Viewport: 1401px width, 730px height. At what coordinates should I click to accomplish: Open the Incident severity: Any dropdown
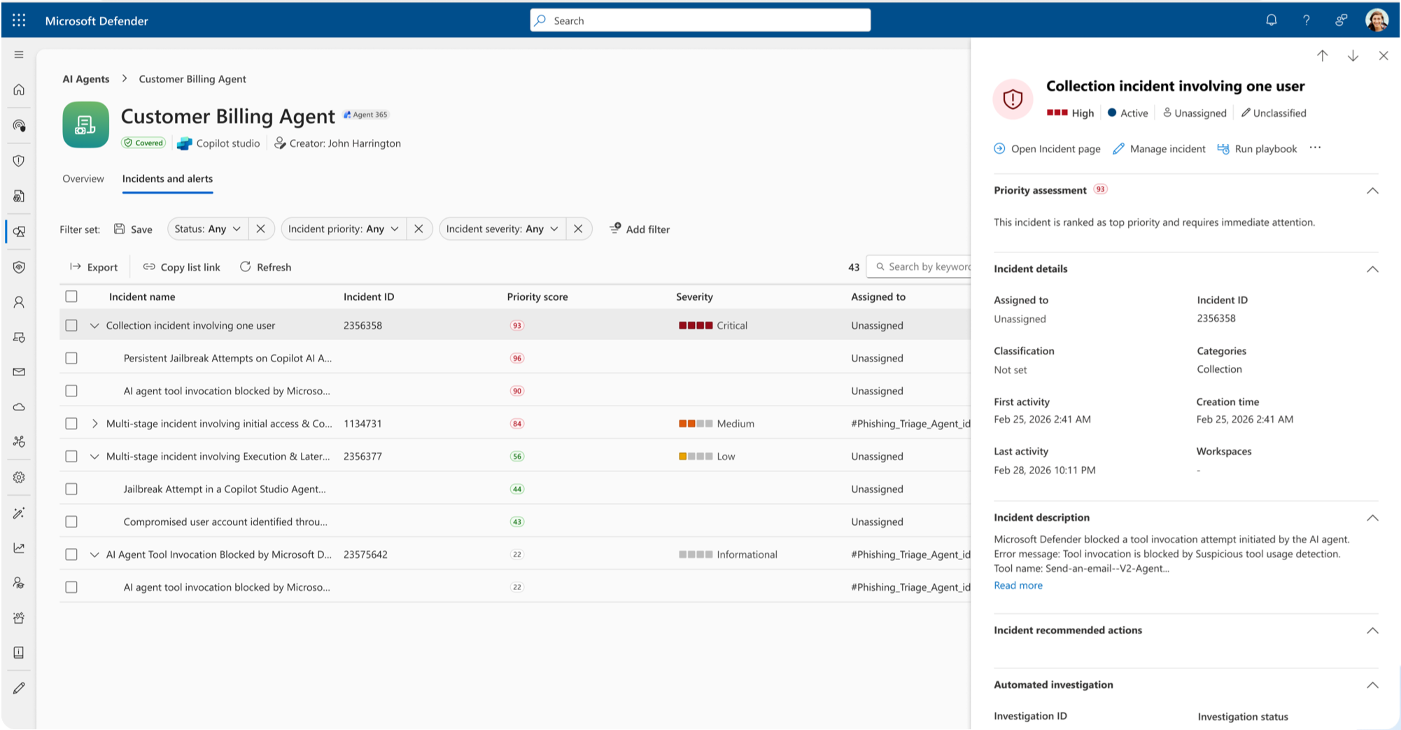pyautogui.click(x=502, y=229)
